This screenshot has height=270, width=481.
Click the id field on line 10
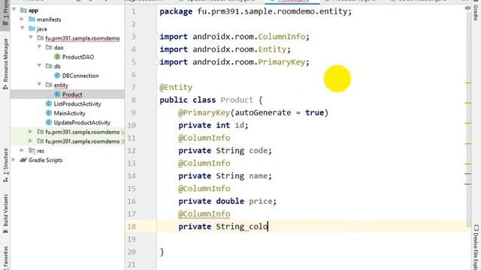pyautogui.click(x=239, y=125)
